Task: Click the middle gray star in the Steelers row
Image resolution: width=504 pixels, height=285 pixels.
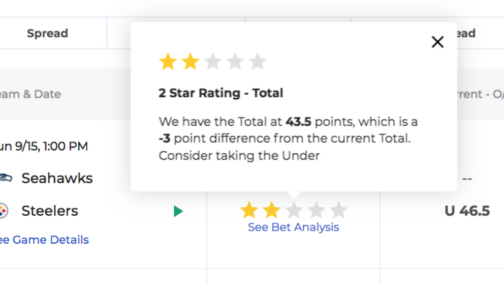Action: tap(294, 210)
